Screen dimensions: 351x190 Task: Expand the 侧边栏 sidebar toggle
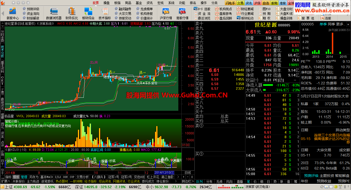pyautogui.click(x=188, y=181)
